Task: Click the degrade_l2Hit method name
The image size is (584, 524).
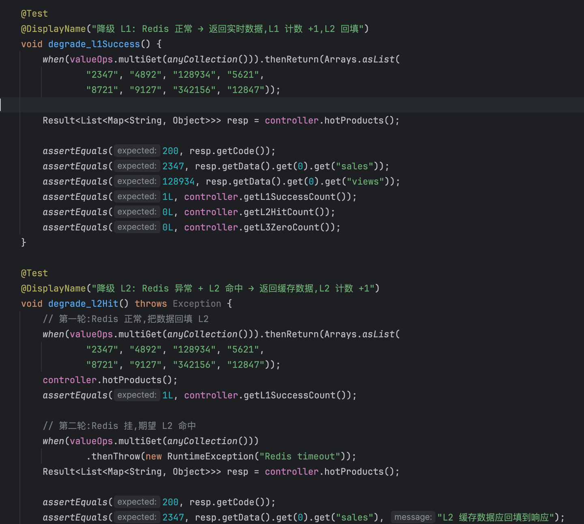Action: click(83, 304)
